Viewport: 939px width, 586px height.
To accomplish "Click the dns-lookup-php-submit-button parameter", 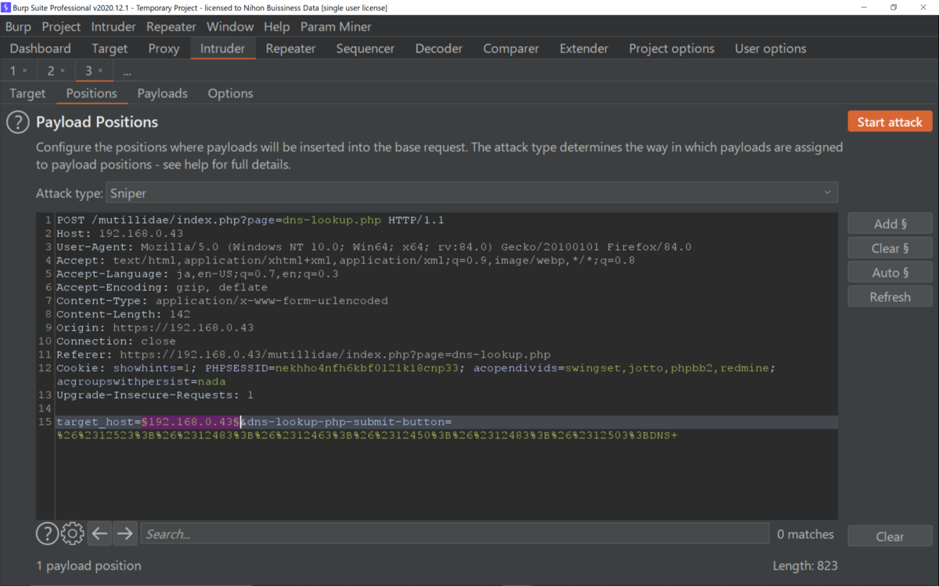I will tap(345, 422).
